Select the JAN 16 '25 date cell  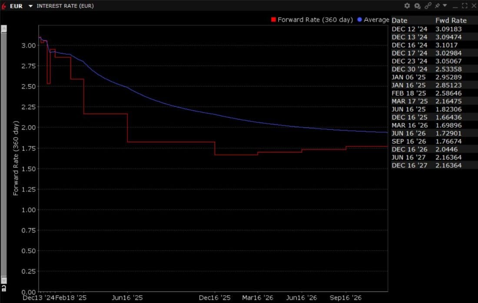click(408, 85)
